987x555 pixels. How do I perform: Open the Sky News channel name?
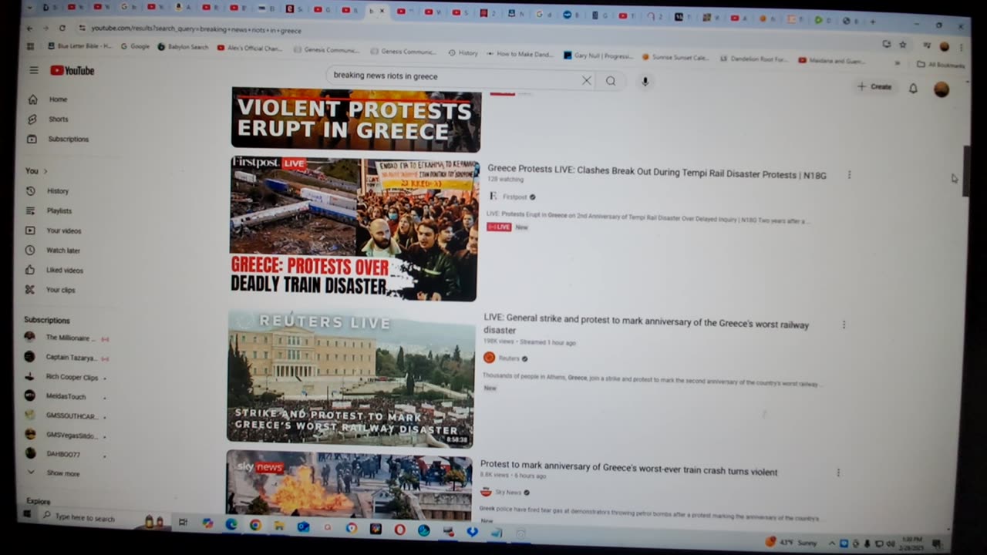[x=507, y=493]
